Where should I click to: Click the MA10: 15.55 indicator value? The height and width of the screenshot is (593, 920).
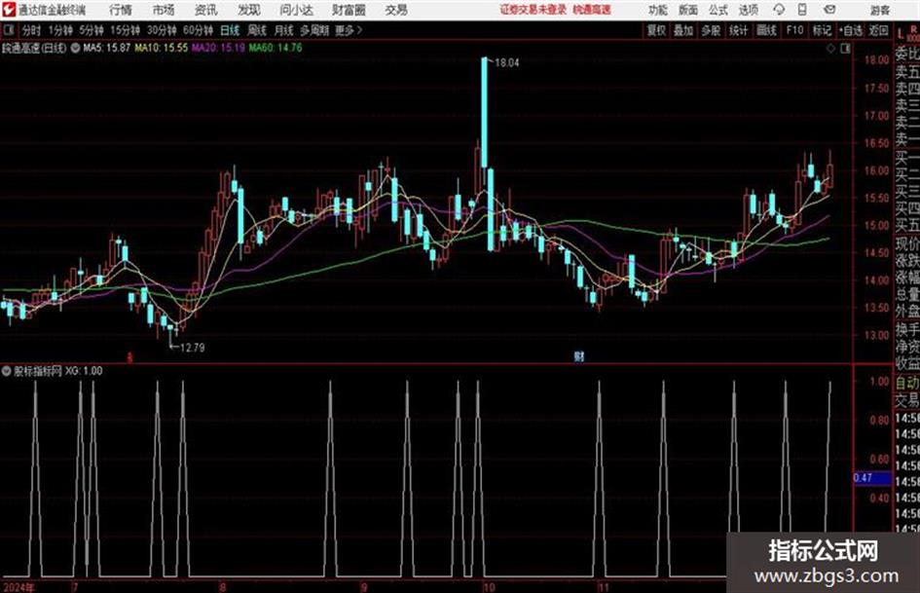(x=162, y=48)
